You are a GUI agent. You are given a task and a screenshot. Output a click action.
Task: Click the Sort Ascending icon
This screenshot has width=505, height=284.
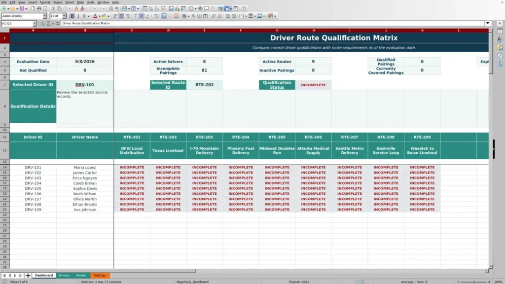click(x=151, y=8)
